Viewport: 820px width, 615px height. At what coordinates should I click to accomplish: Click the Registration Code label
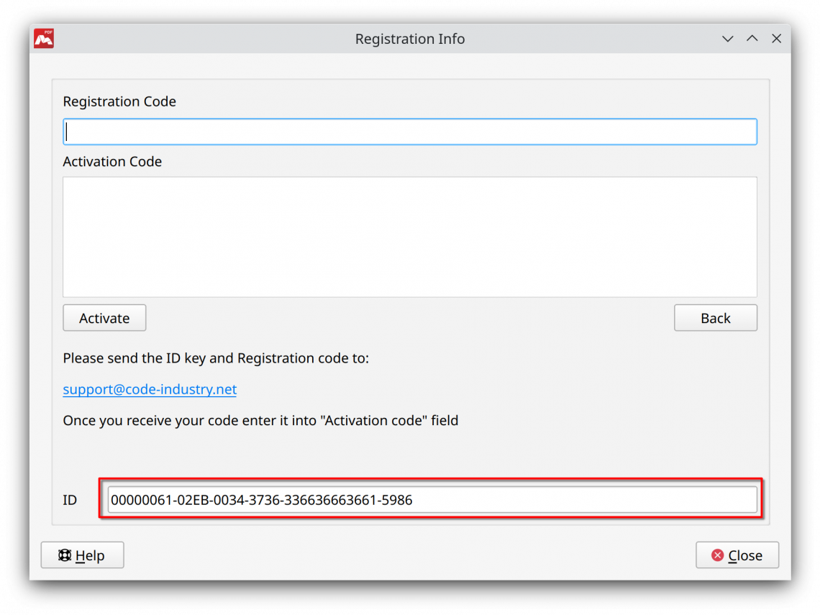119,101
